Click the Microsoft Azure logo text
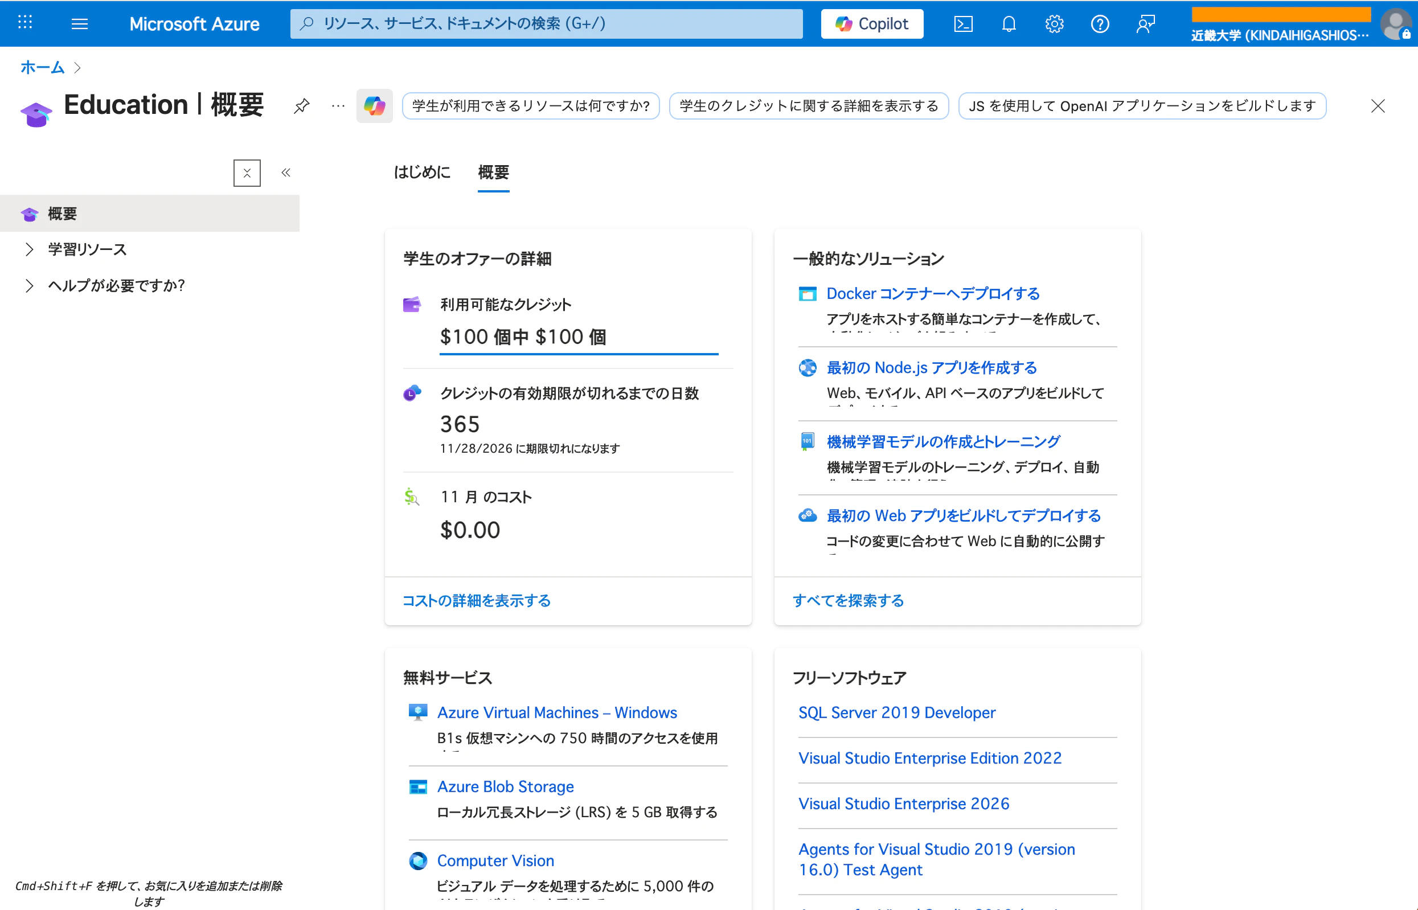The width and height of the screenshot is (1418, 910). (x=194, y=24)
